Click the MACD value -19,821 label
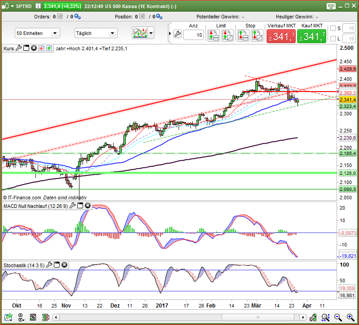 pos(348,256)
